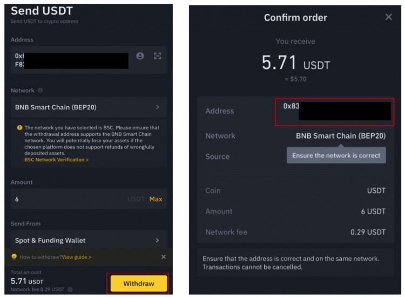
Task: Click the Network info icon
Action: pos(40,91)
